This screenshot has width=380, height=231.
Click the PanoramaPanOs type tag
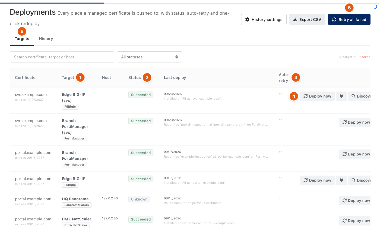point(77,205)
